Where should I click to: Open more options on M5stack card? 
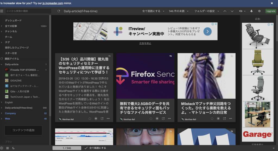(x=230, y=118)
